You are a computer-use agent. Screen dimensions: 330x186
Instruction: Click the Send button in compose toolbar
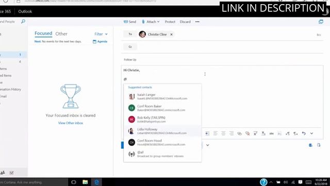pos(130,22)
